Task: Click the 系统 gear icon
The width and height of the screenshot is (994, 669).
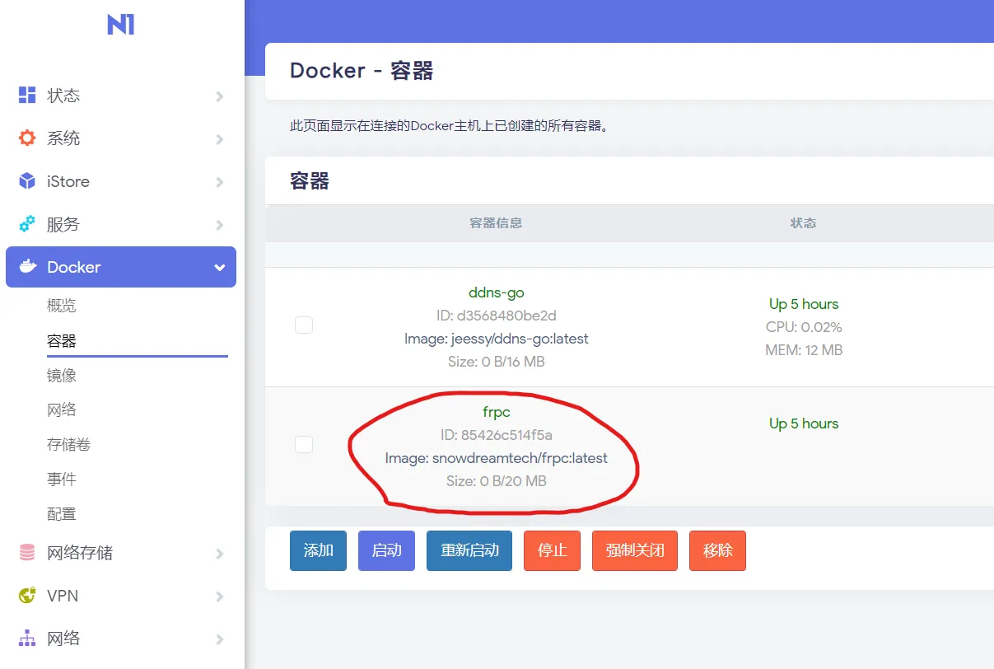Action: pos(27,138)
